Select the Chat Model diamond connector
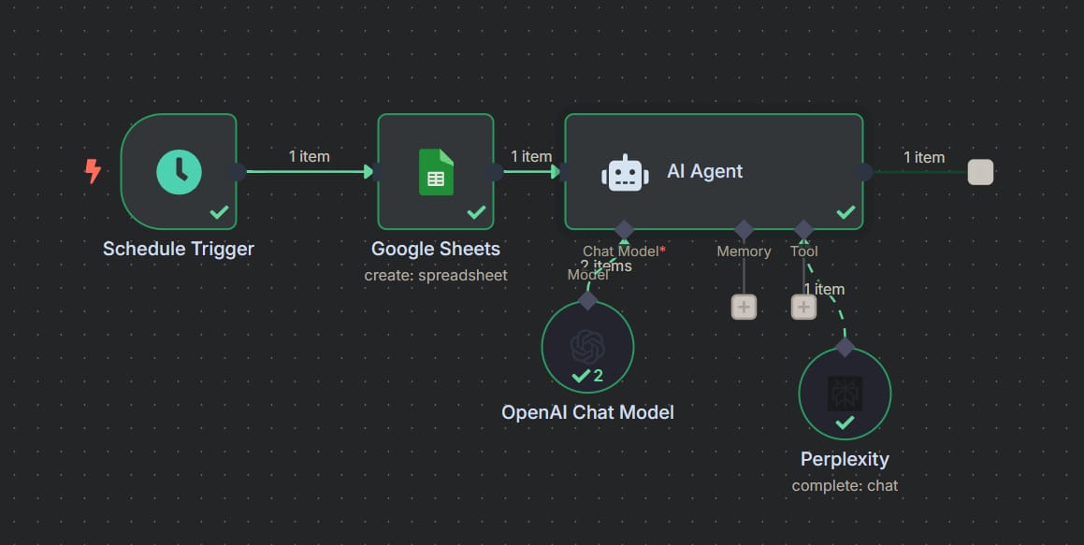 (x=624, y=230)
